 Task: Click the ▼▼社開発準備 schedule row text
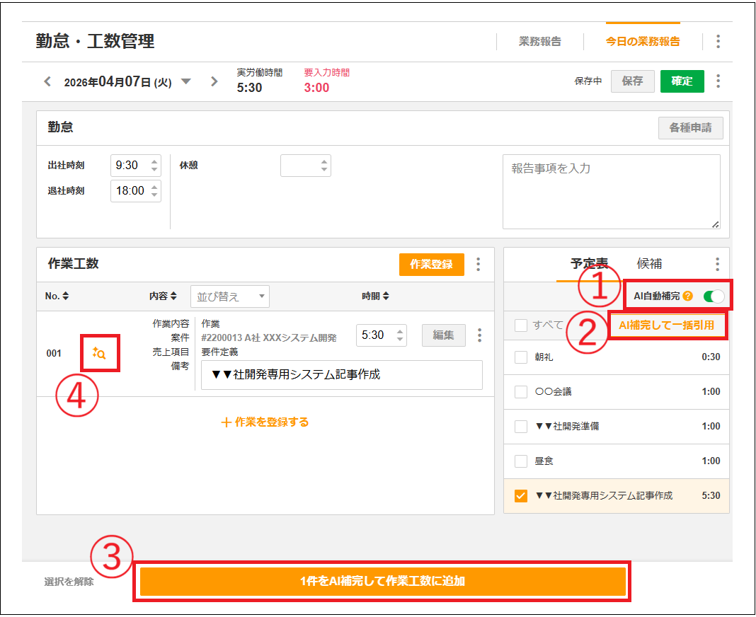tap(567, 427)
